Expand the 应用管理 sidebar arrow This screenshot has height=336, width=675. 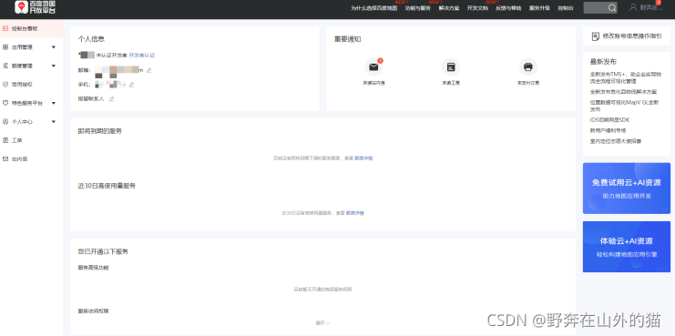coord(54,47)
